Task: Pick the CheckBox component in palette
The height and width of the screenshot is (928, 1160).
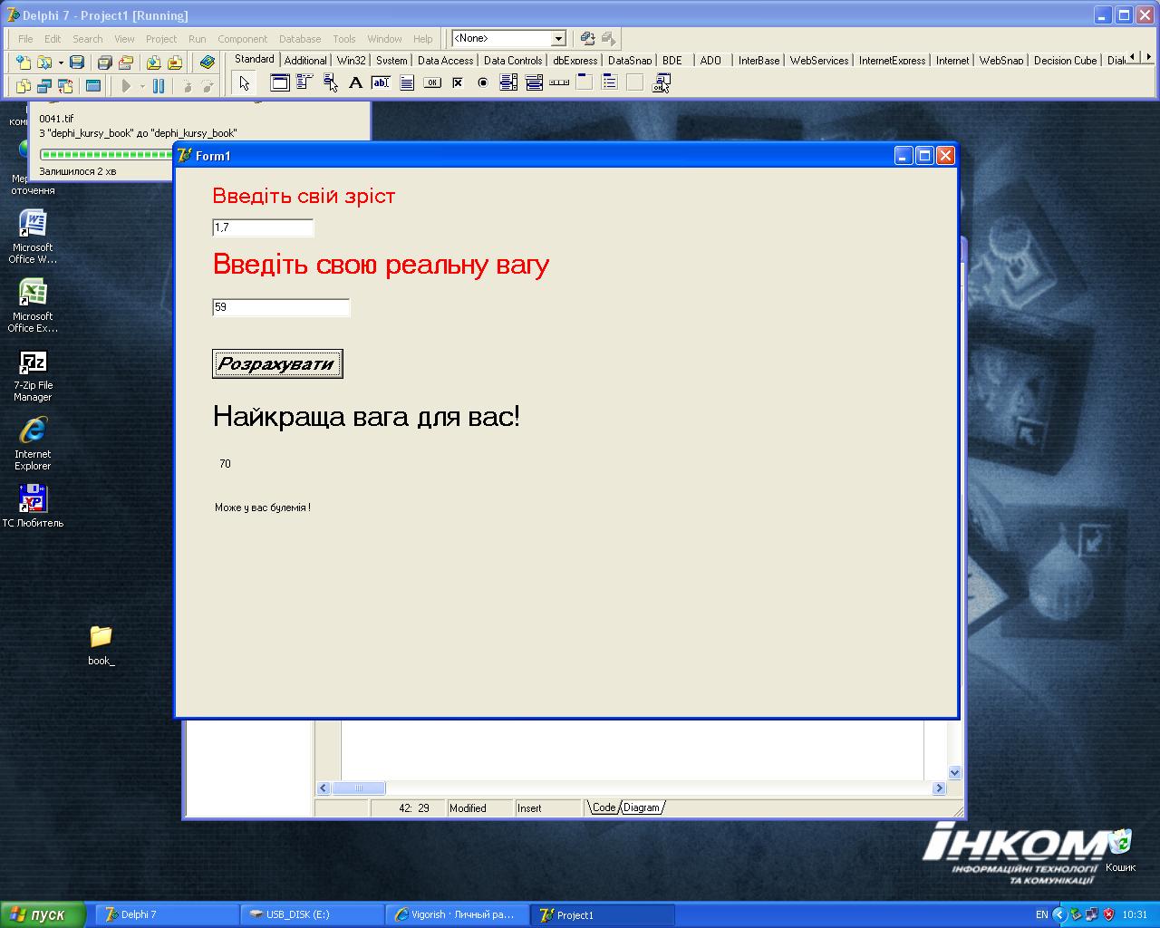Action: pos(458,83)
